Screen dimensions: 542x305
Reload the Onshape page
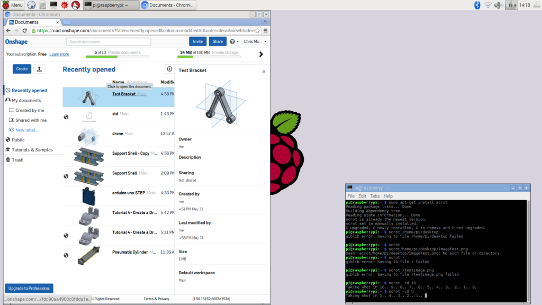coord(24,30)
